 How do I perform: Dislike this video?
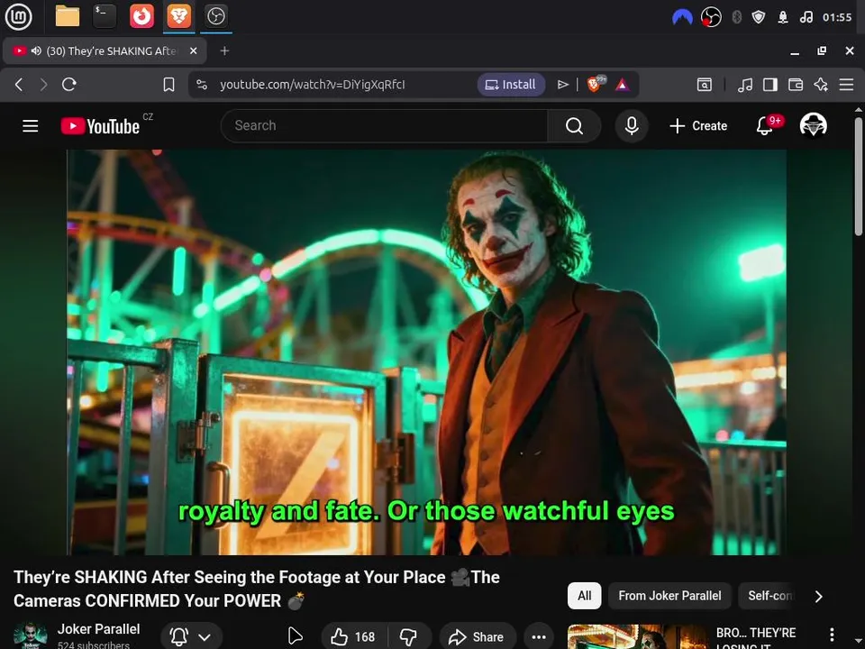409,637
